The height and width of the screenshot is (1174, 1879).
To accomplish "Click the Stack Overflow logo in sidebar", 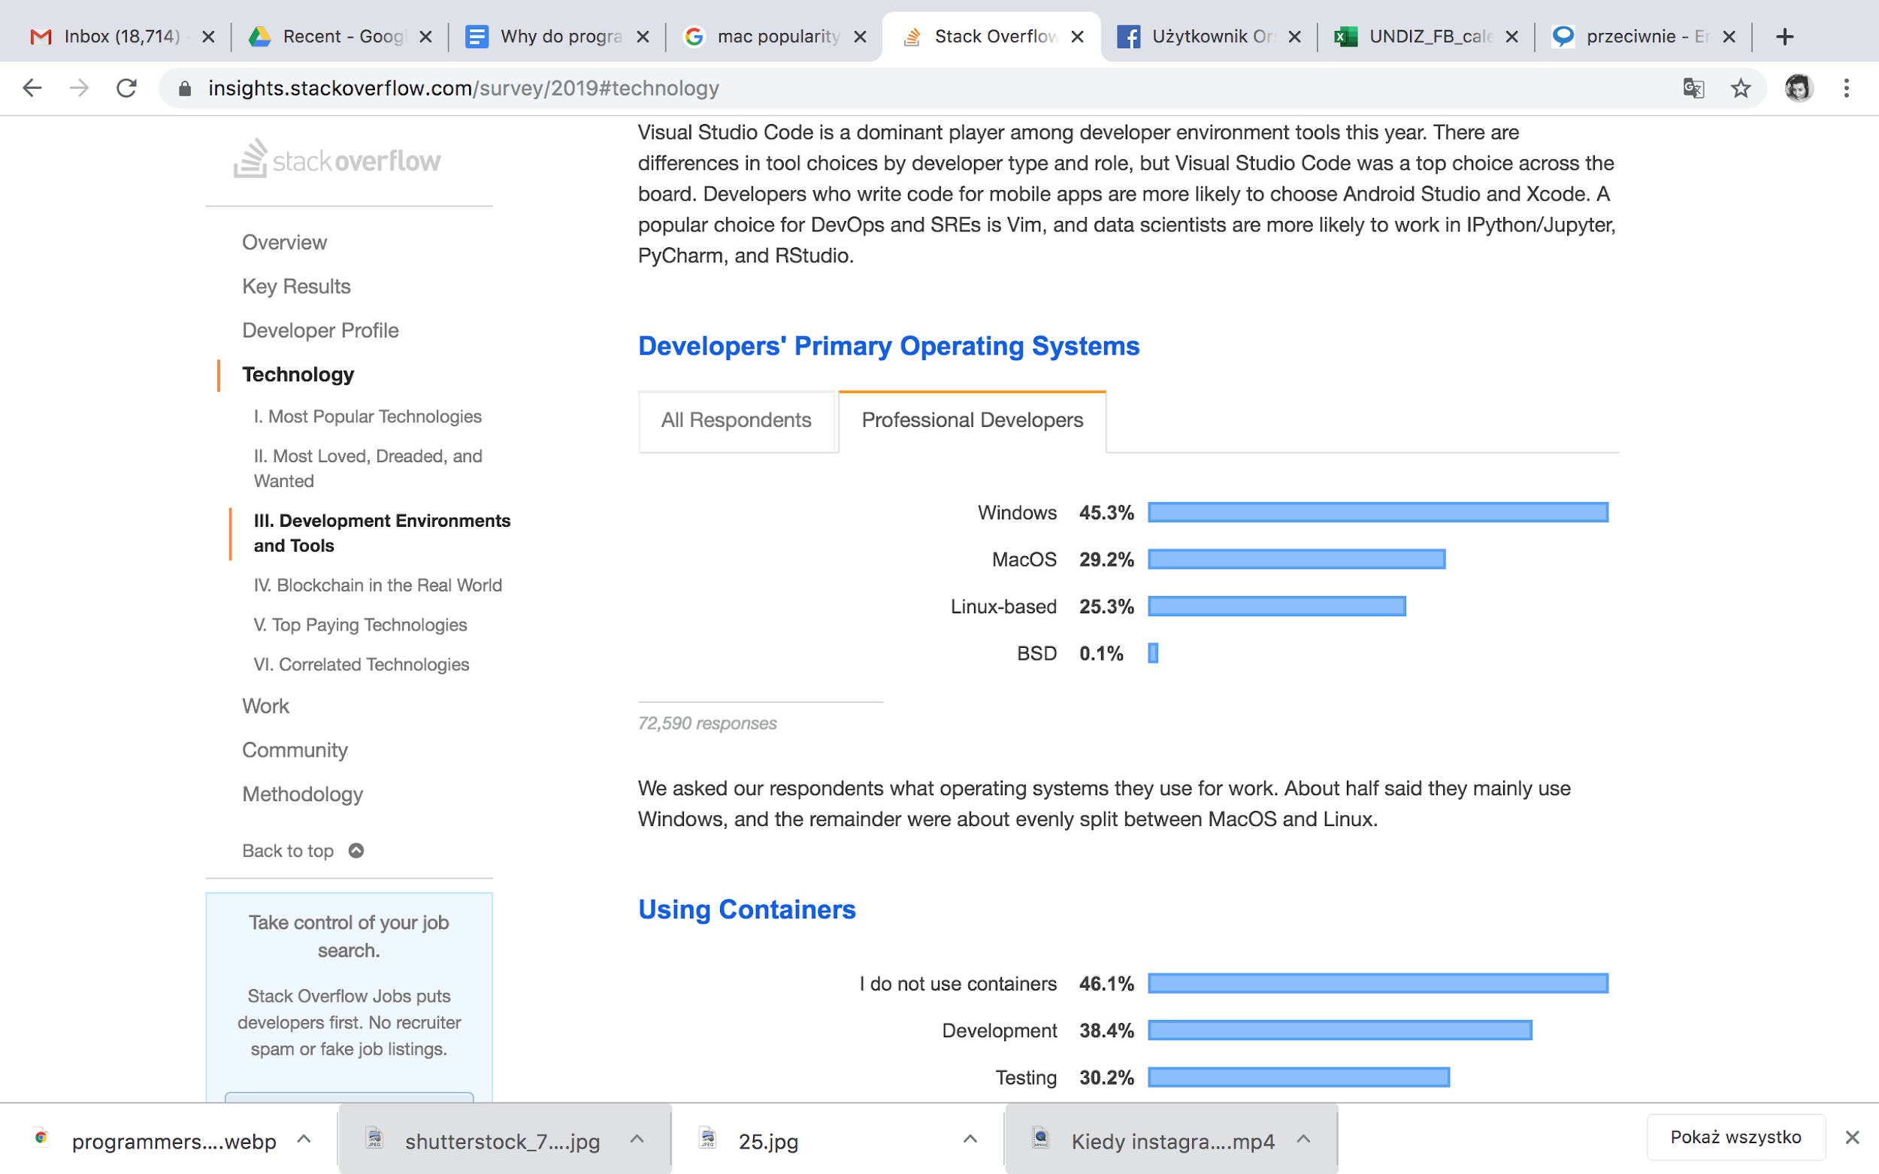I will click(337, 159).
